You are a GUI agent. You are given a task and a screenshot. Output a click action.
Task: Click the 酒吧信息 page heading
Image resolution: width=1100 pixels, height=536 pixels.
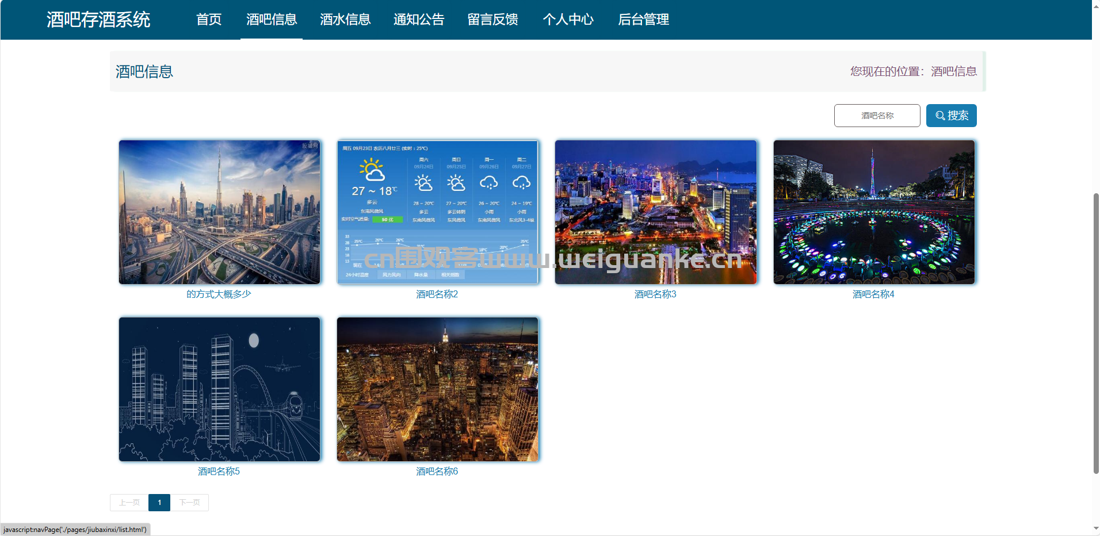click(144, 71)
